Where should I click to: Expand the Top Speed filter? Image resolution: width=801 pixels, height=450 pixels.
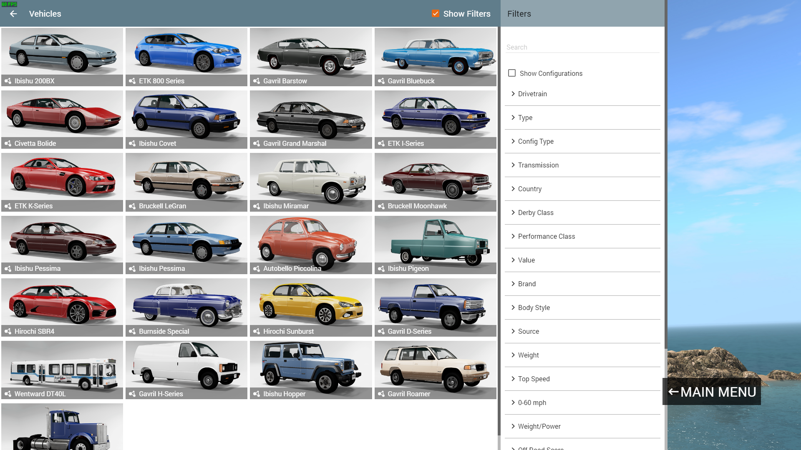click(x=534, y=379)
